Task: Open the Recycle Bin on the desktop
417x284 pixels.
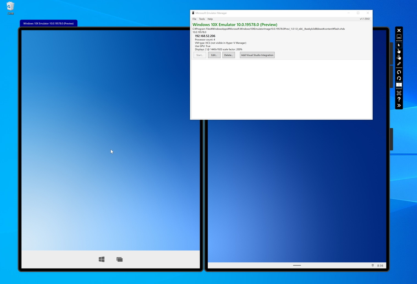Action: click(10, 7)
